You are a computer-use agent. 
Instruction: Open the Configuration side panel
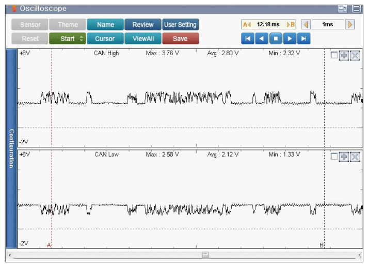tap(11, 148)
